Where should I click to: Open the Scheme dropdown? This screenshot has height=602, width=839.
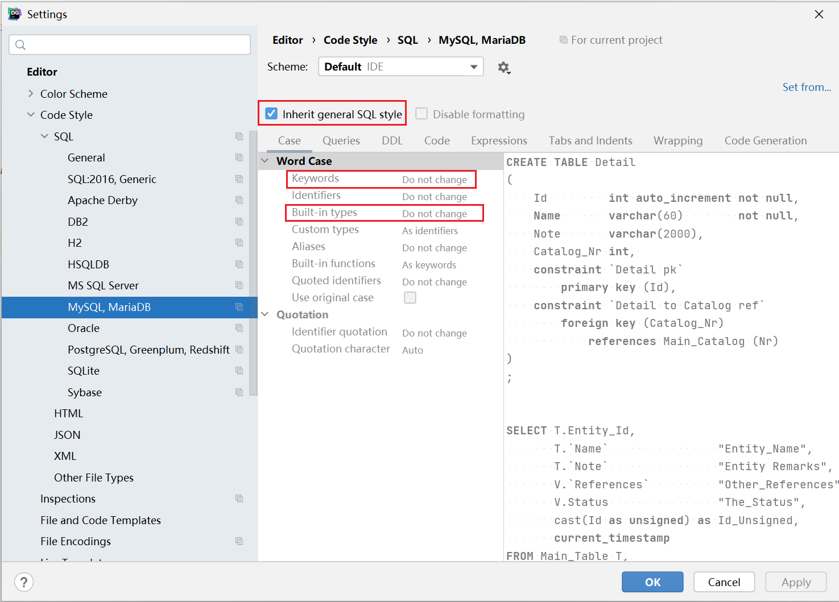point(400,67)
